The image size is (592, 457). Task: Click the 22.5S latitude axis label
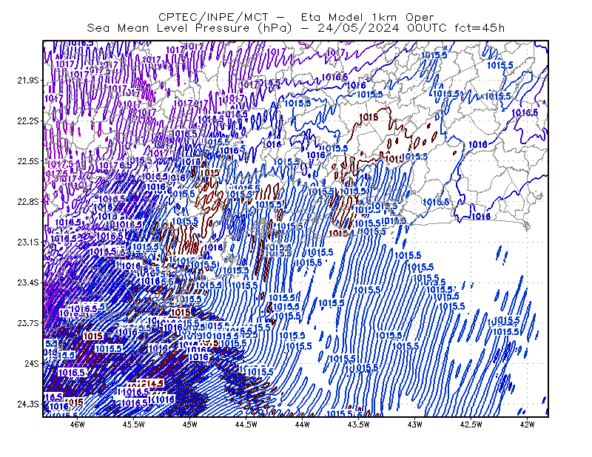[27, 161]
